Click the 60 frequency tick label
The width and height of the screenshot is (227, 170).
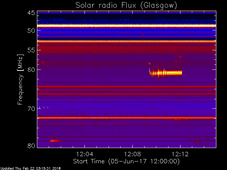[31, 69]
